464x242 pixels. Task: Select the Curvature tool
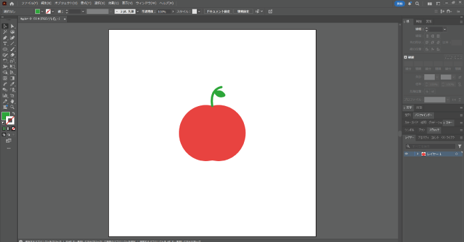[x=13, y=38]
